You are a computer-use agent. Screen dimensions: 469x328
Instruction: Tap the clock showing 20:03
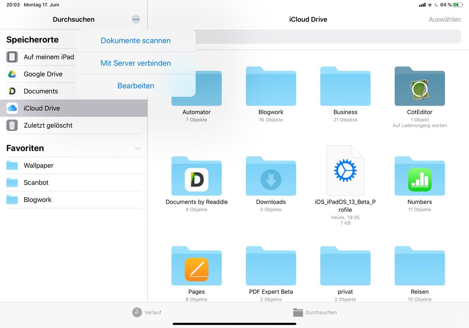13,5
